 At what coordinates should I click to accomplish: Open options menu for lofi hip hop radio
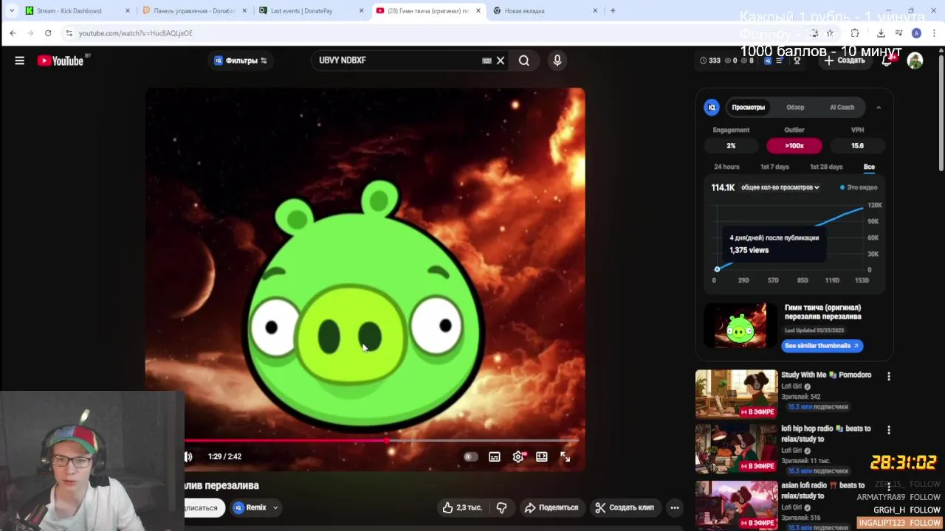(889, 430)
